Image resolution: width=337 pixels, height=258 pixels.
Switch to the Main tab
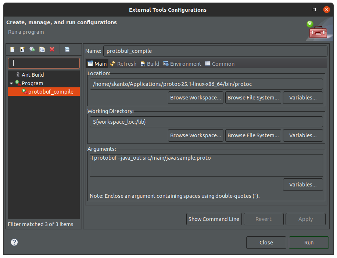pyautogui.click(x=97, y=64)
